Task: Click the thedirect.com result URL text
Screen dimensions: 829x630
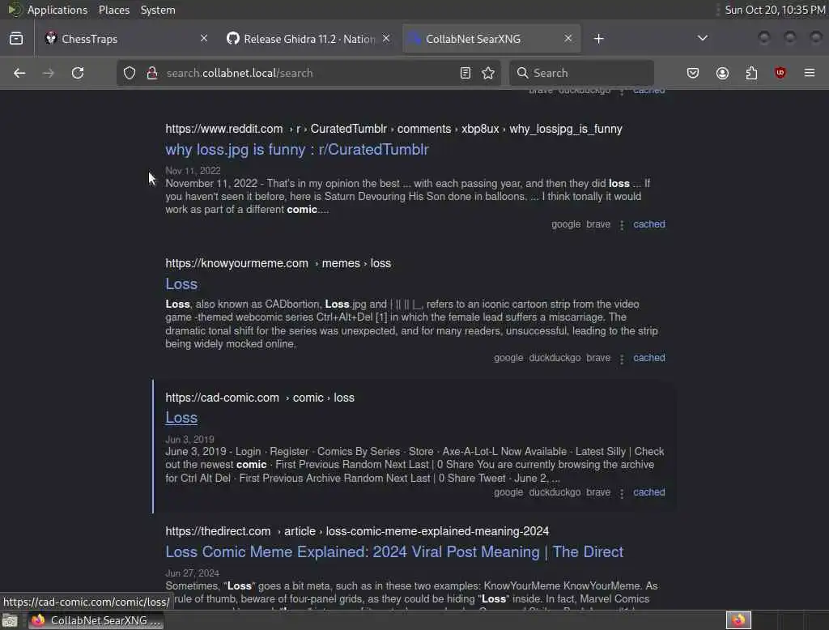Action: click(357, 531)
